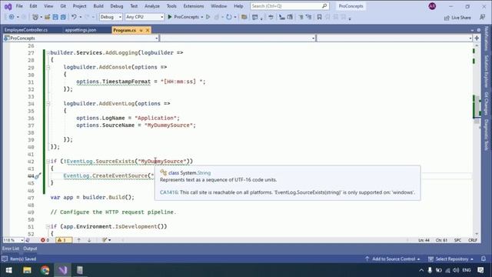
Task: Click the CA1416 link in tooltip
Action: click(168, 192)
